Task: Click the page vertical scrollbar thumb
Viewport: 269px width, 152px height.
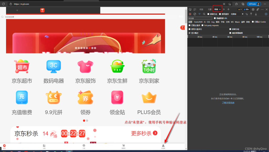Action: [x=186, y=17]
